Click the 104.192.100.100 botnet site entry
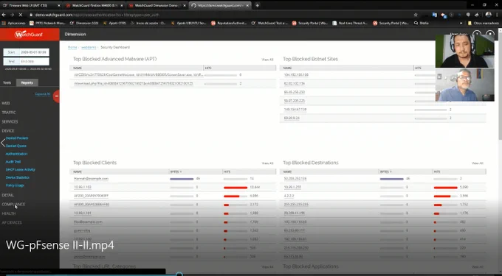The image size is (502, 276). pos(296,75)
